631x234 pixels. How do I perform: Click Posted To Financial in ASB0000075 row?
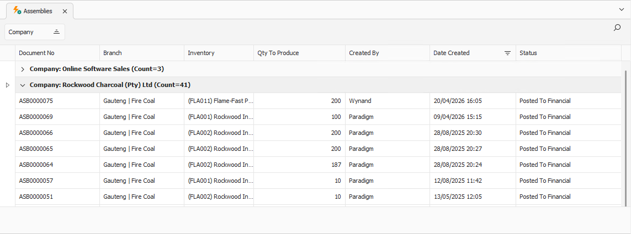(x=545, y=101)
